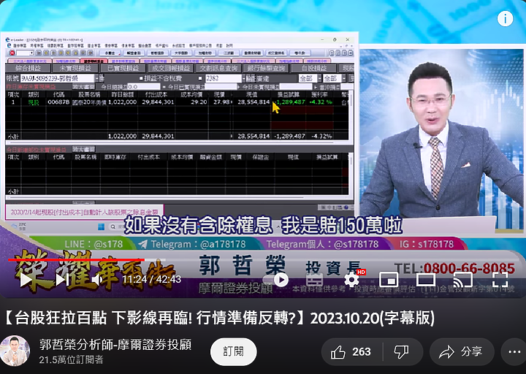526x374 pixels.
Task: Click the 獲利率 column header
Action: click(319, 95)
